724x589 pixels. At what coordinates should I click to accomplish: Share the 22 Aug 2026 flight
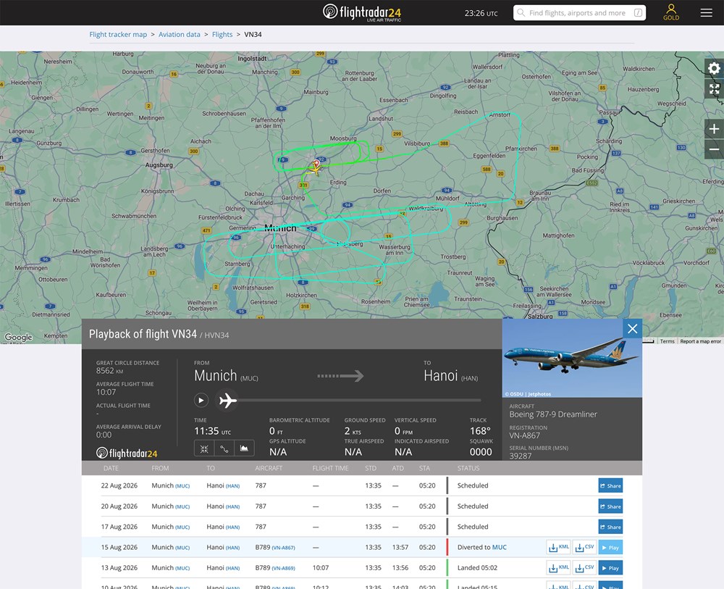point(610,485)
